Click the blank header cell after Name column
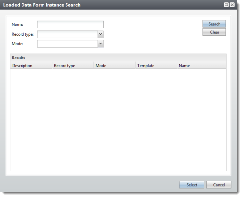Viewport: 242px width, 197px height. (222, 65)
